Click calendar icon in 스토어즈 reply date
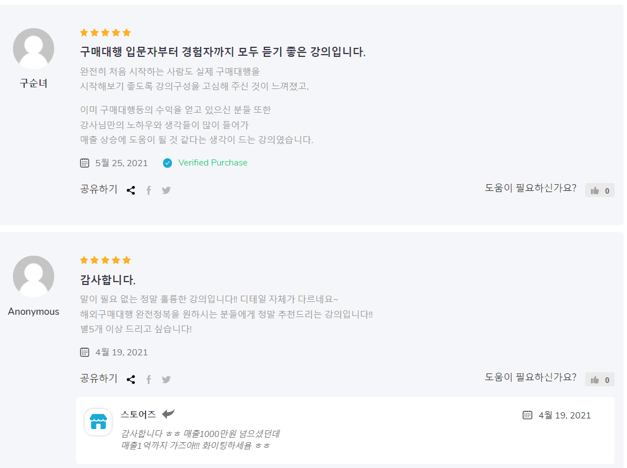This screenshot has width=627, height=468. pos(528,415)
